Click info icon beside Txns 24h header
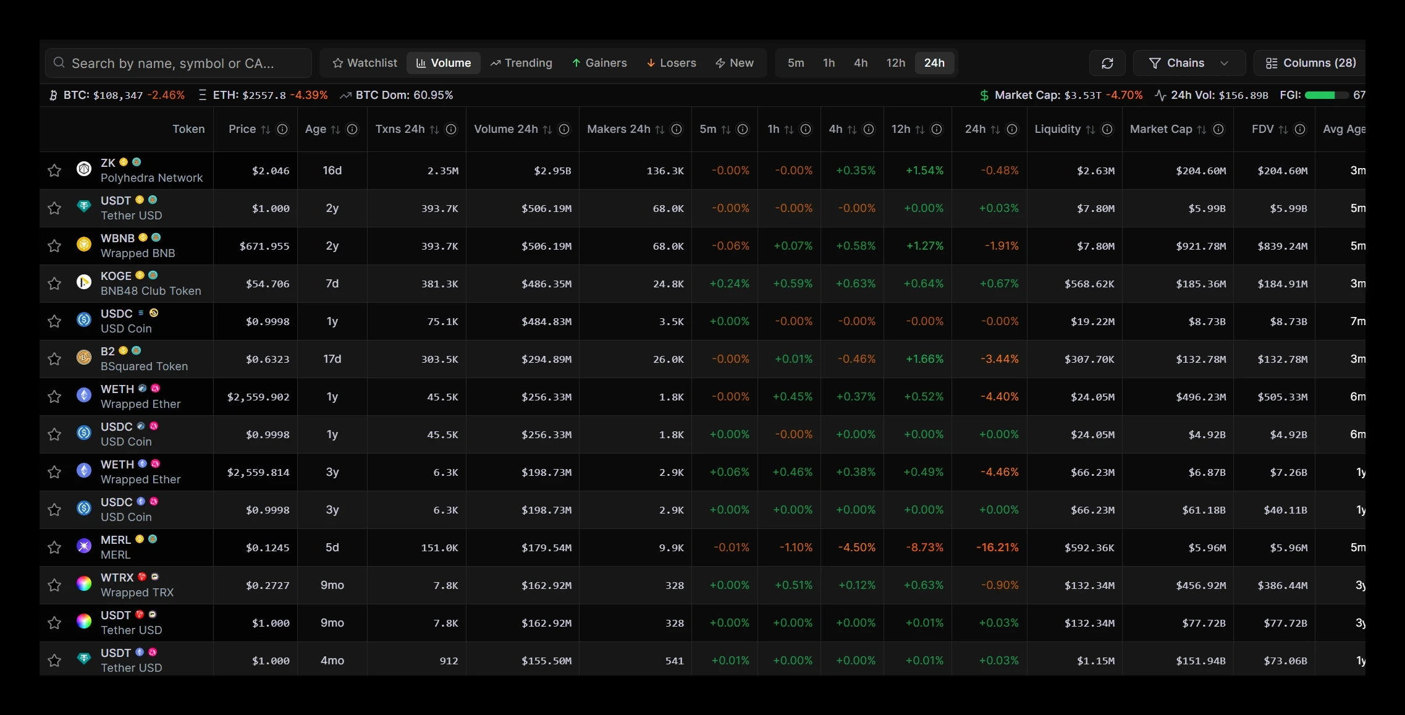The image size is (1405, 715). 451,129
